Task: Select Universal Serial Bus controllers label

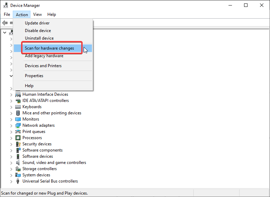Action: pos(50,181)
